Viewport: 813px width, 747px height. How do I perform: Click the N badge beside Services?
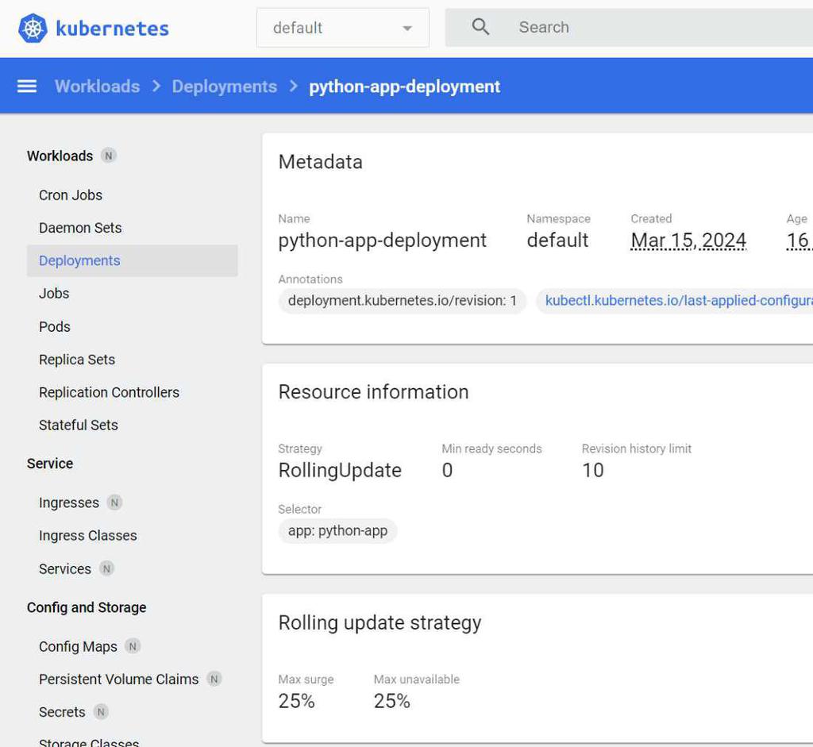106,568
